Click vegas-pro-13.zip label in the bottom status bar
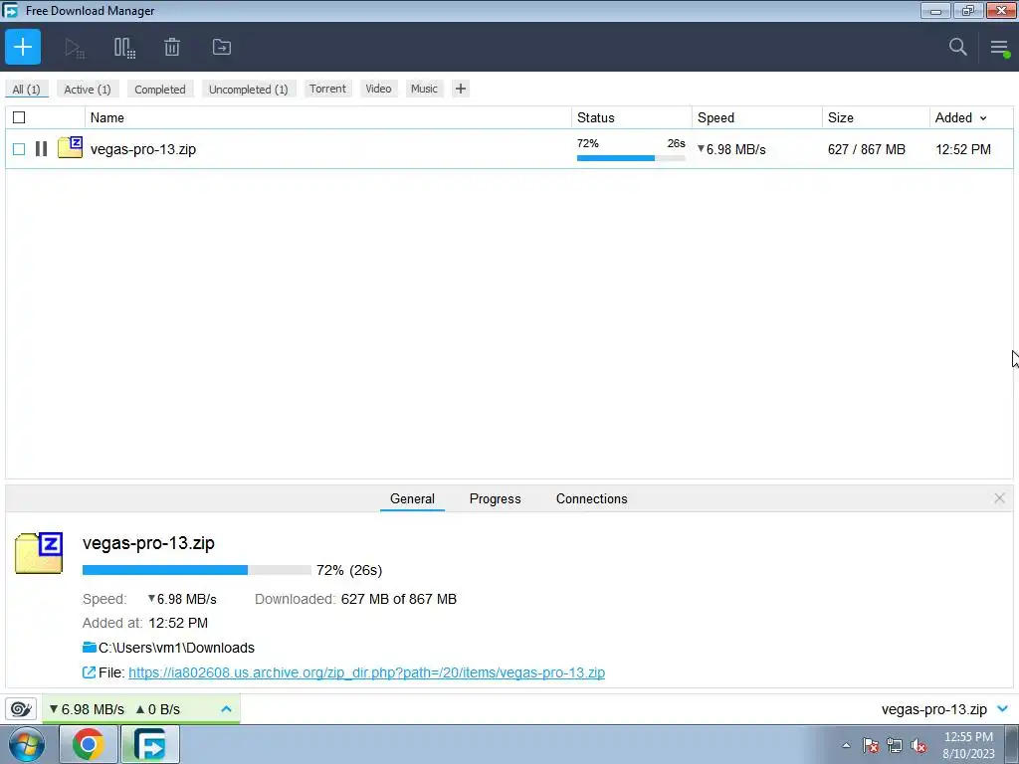 pyautogui.click(x=933, y=709)
